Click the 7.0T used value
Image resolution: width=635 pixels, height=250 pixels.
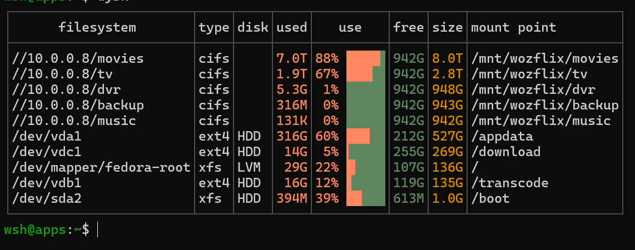click(291, 59)
